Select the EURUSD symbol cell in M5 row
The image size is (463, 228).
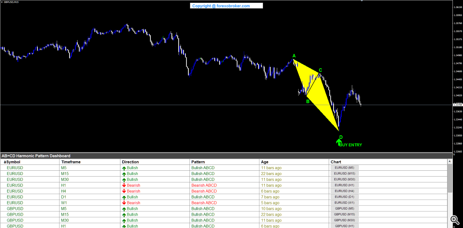[x=15, y=168]
